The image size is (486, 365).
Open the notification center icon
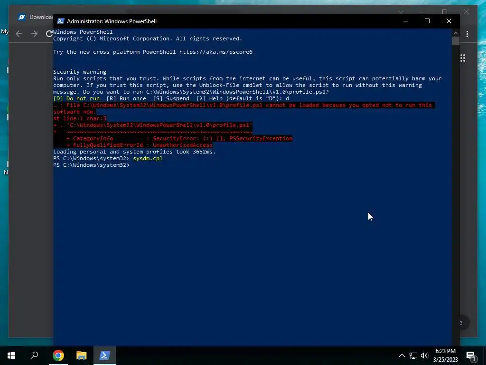tap(470, 355)
